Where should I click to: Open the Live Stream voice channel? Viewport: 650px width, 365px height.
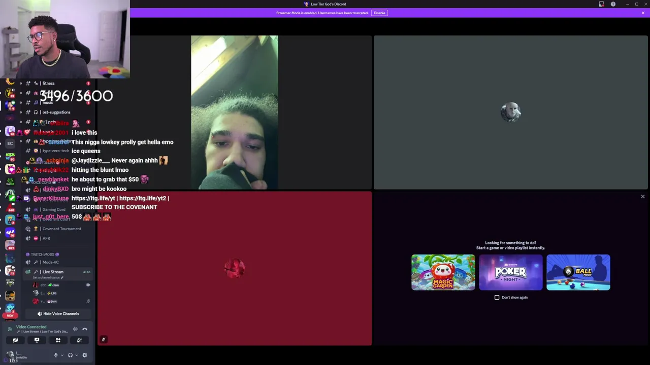(x=53, y=272)
